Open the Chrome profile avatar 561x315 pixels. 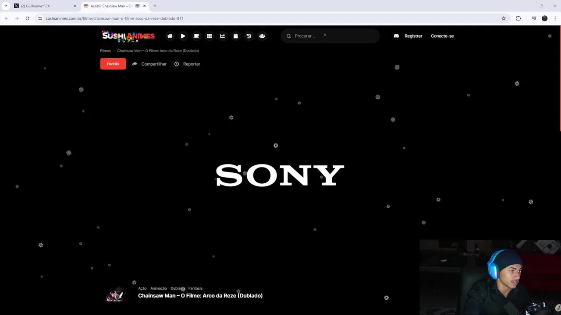544,18
